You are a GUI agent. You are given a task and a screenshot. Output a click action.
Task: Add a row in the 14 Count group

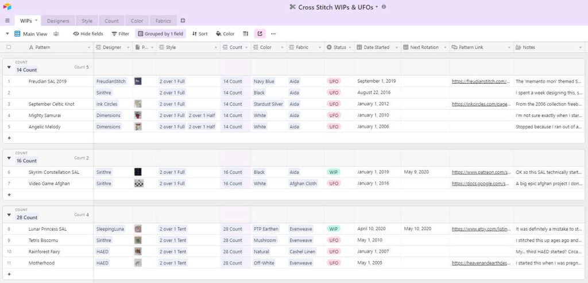coord(9,138)
